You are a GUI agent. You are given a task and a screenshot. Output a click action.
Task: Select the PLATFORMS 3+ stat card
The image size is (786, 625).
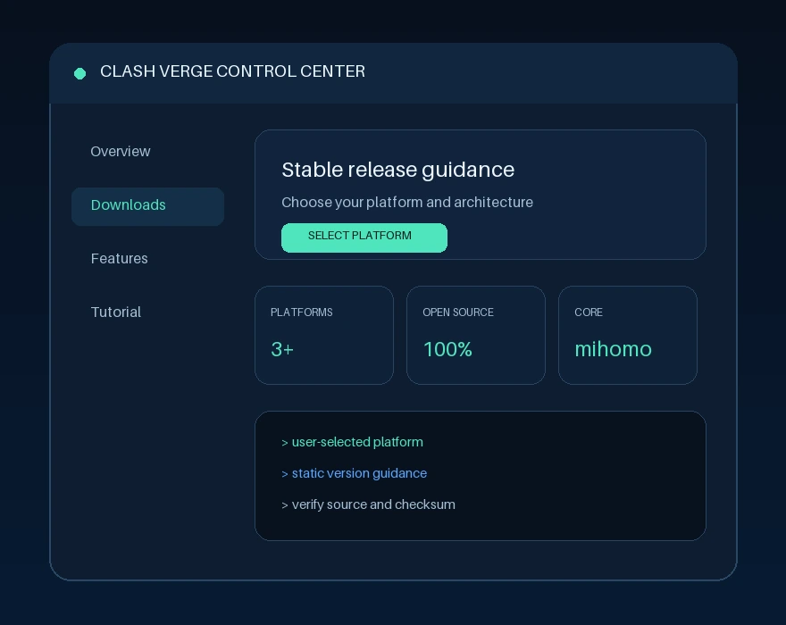pyautogui.click(x=324, y=336)
